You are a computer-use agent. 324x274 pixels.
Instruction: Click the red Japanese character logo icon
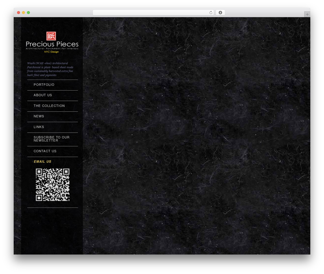tap(51, 36)
